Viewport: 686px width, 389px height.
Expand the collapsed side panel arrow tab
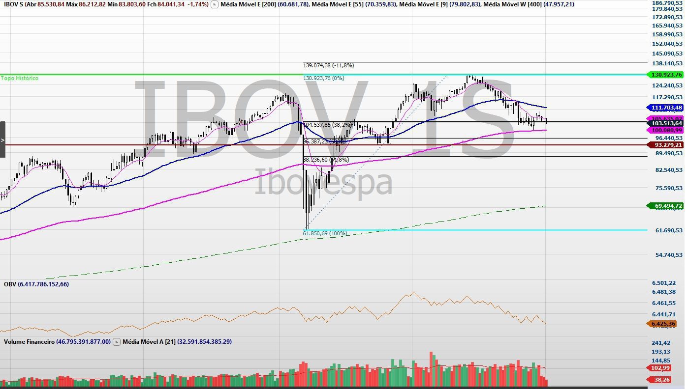point(2,139)
